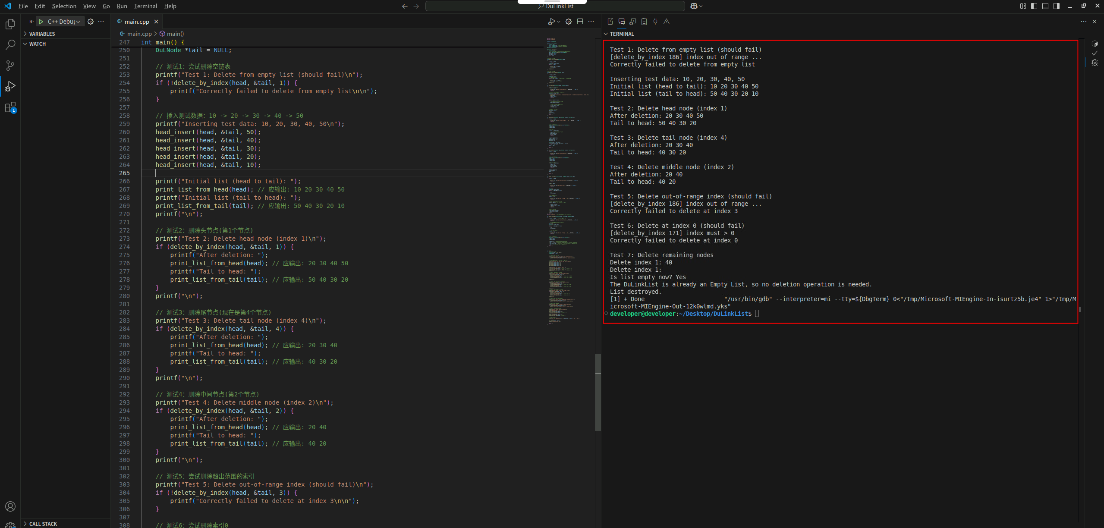Open the Copilot chat icon in title bar

click(694, 6)
